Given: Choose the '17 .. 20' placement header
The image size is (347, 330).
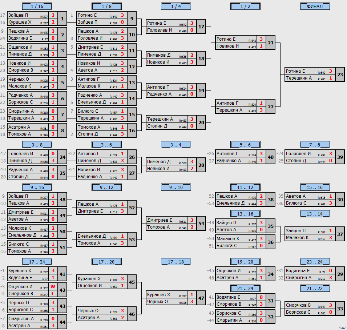Looking at the screenshot, I should click(106, 262).
